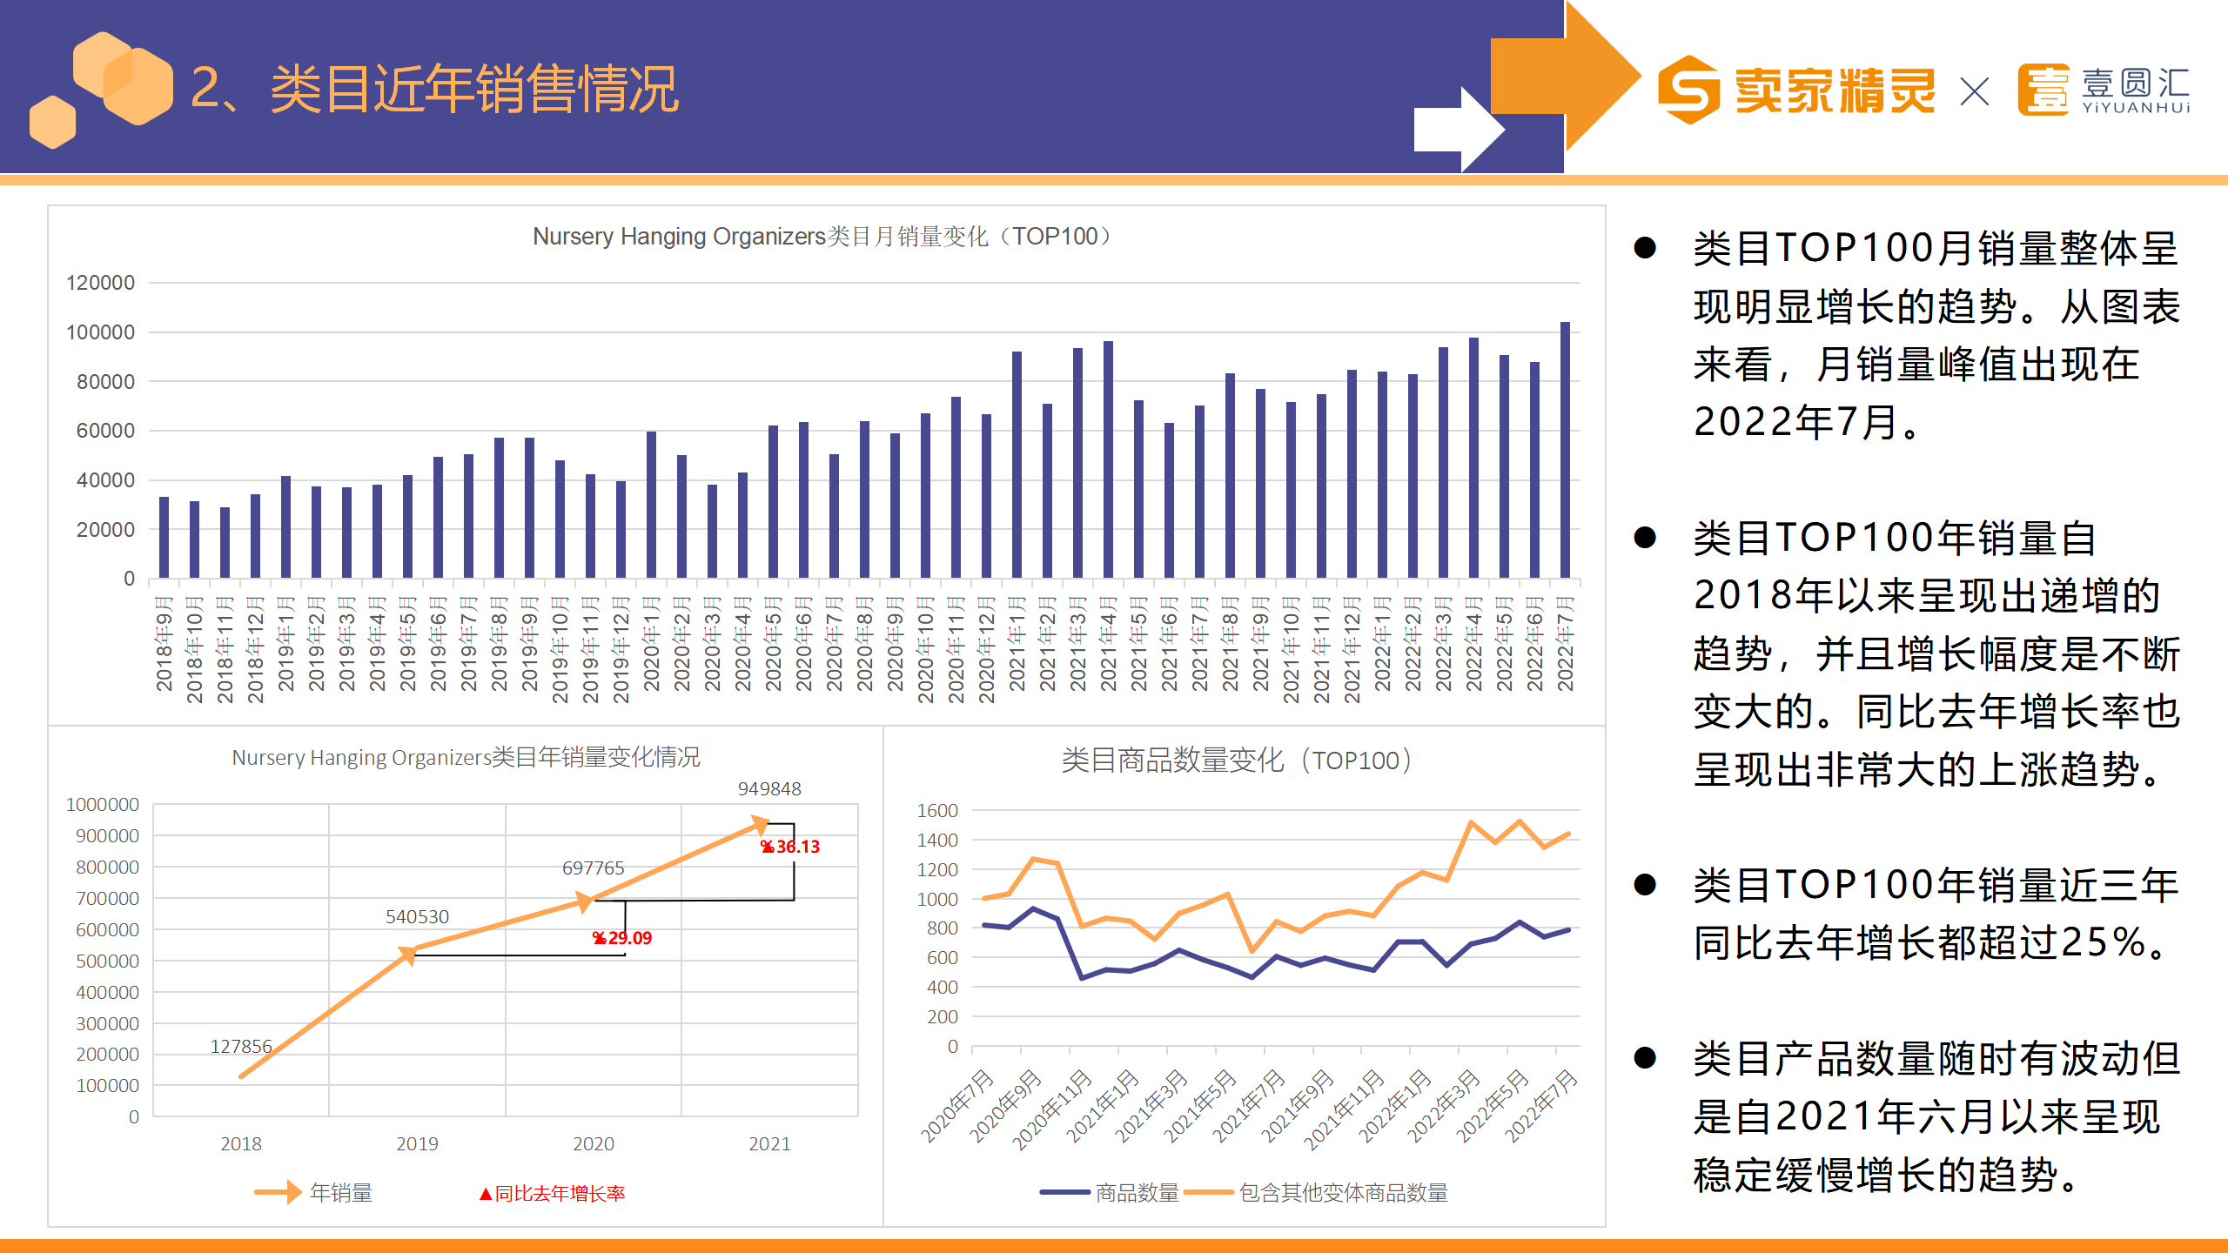Click the 127856 data label
The width and height of the screenshot is (2228, 1253).
tap(241, 1047)
